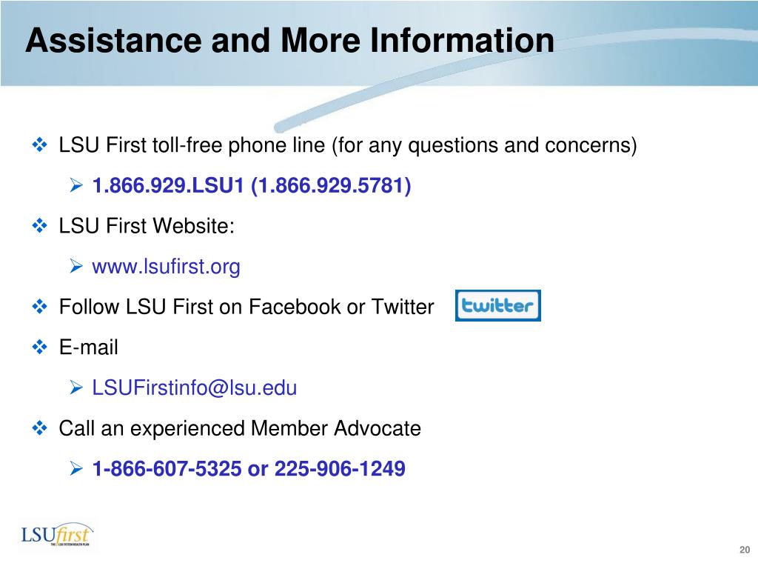Click arrow bullet before www.lsufirst.org

point(76,266)
